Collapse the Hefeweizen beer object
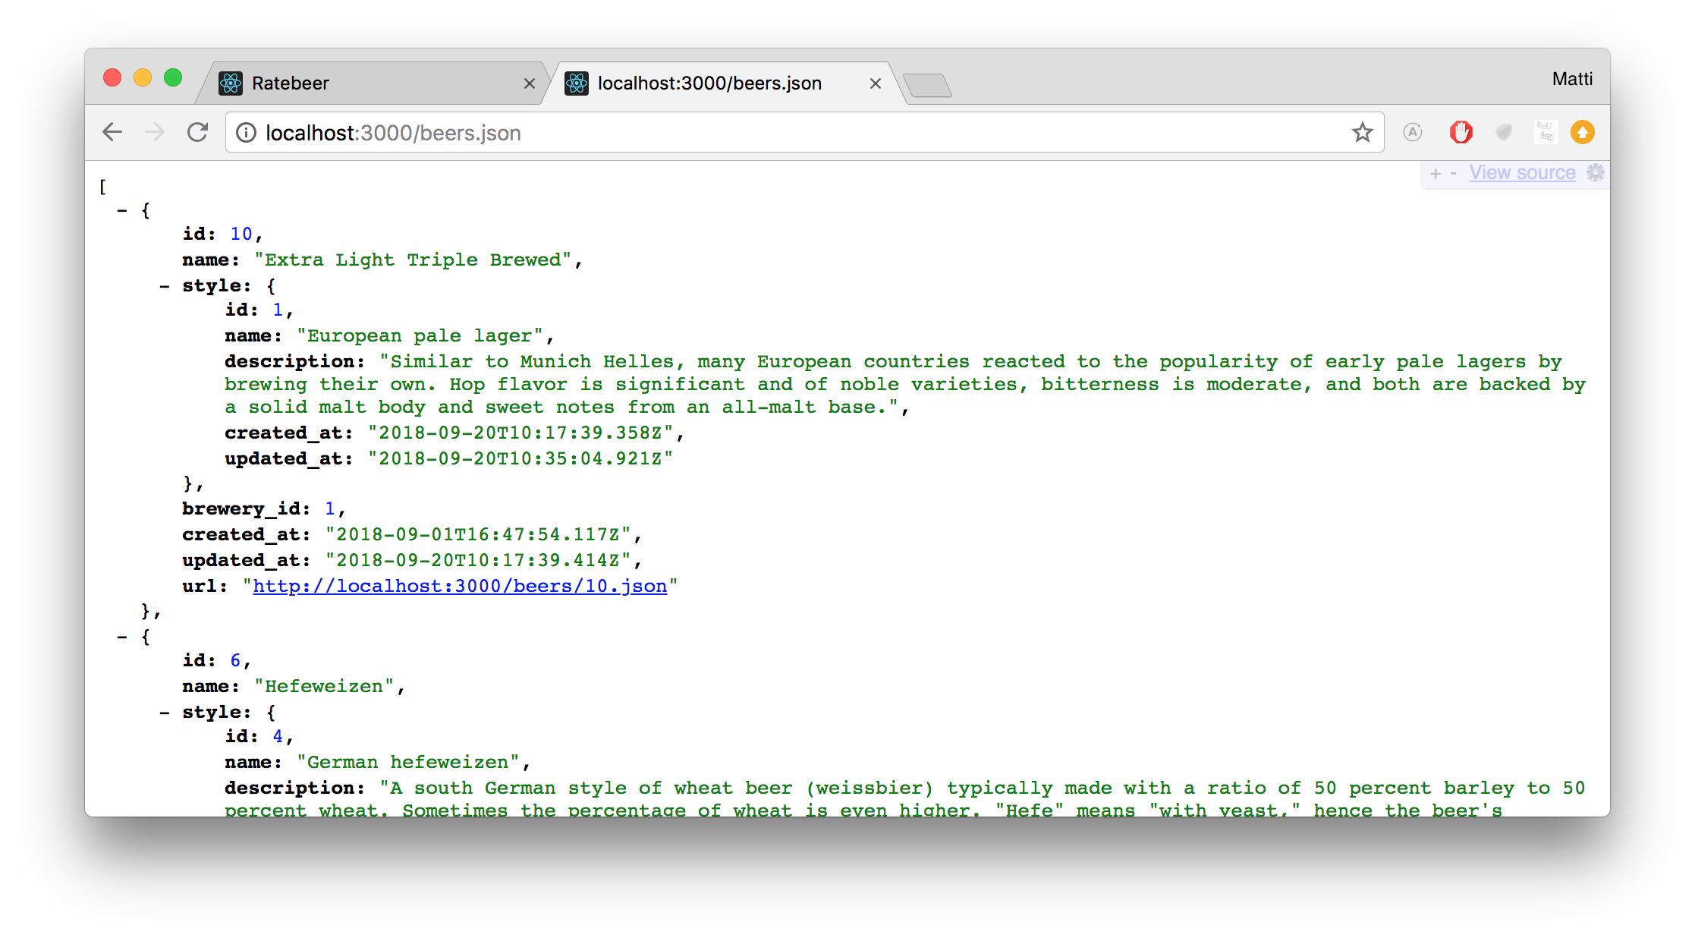Image resolution: width=1695 pixels, height=938 pixels. (x=122, y=637)
